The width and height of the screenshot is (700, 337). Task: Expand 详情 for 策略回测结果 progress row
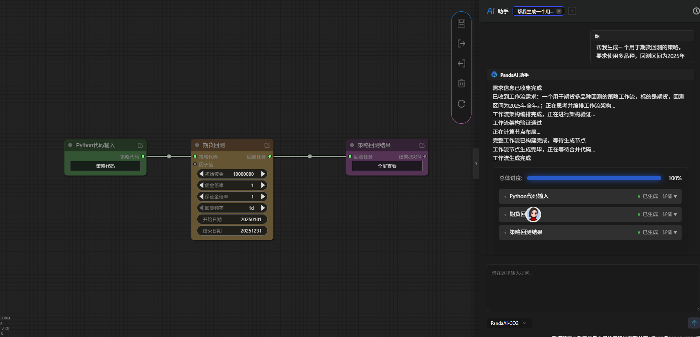click(669, 232)
